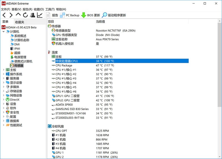Open the 收藏(O) menu
The height and width of the screenshot is (159, 222).
39,9
